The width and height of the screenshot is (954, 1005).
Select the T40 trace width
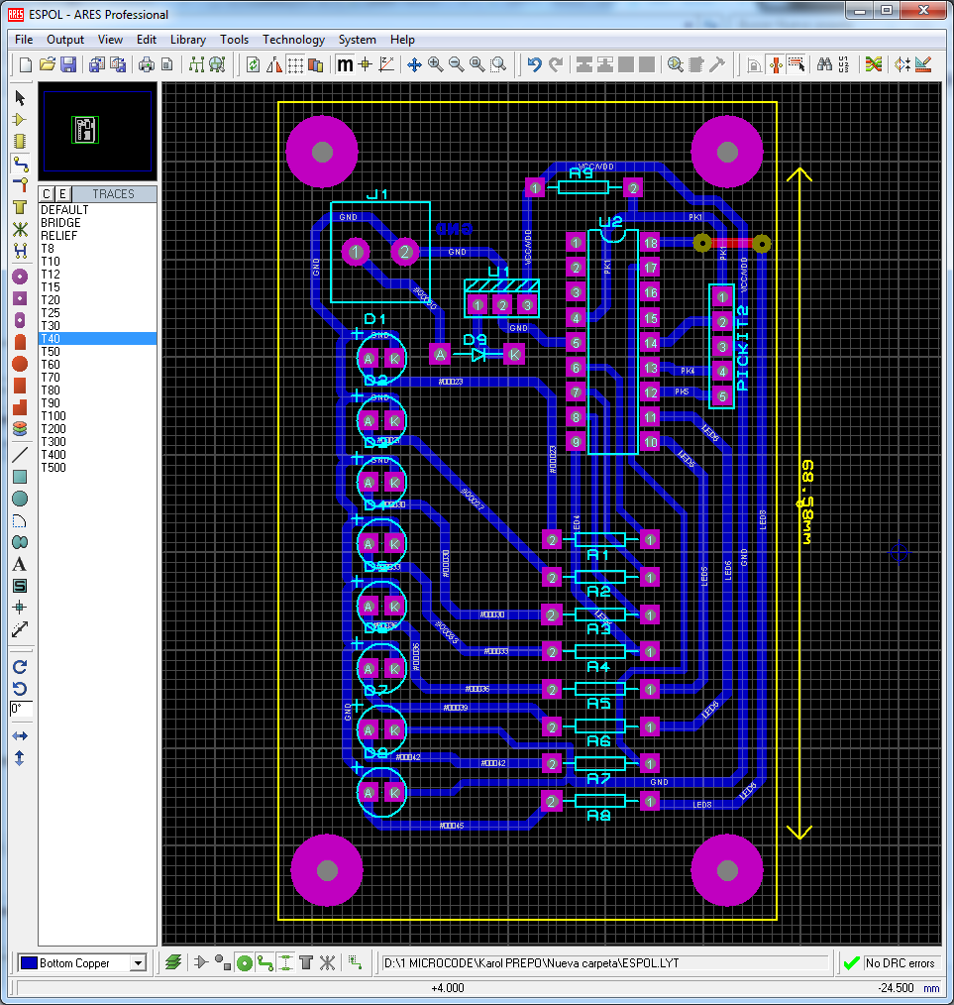pyautogui.click(x=97, y=338)
